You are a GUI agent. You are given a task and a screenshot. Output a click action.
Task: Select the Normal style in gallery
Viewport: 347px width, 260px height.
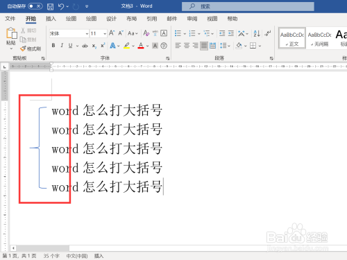pyautogui.click(x=292, y=38)
